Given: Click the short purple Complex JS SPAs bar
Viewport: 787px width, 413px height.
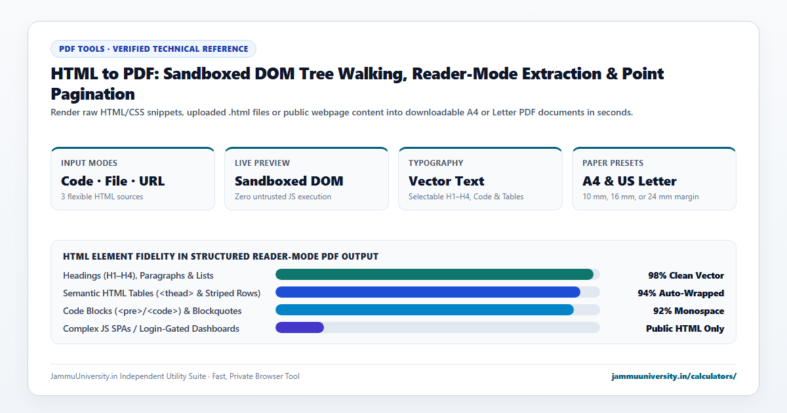Looking at the screenshot, I should point(300,328).
